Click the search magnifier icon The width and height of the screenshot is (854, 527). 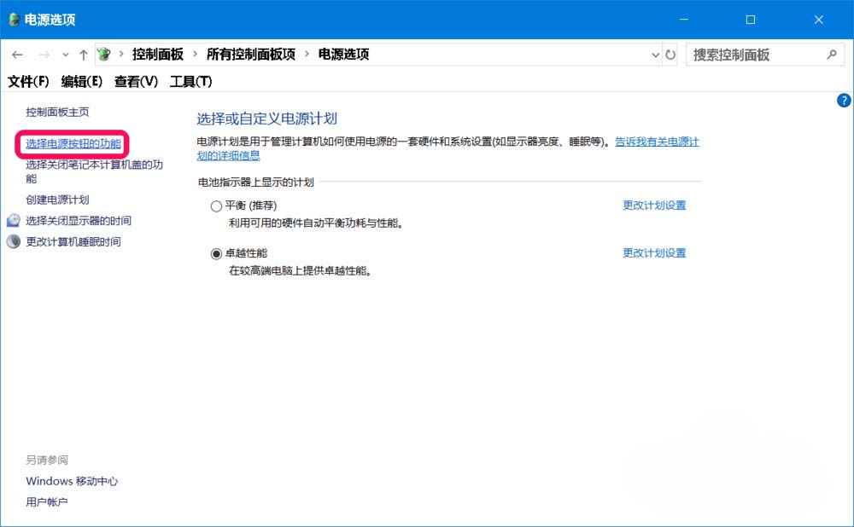tap(831, 55)
